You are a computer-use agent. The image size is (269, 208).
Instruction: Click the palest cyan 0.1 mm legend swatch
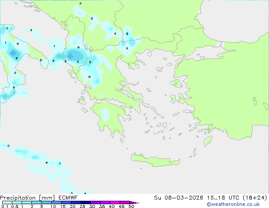[7, 202]
